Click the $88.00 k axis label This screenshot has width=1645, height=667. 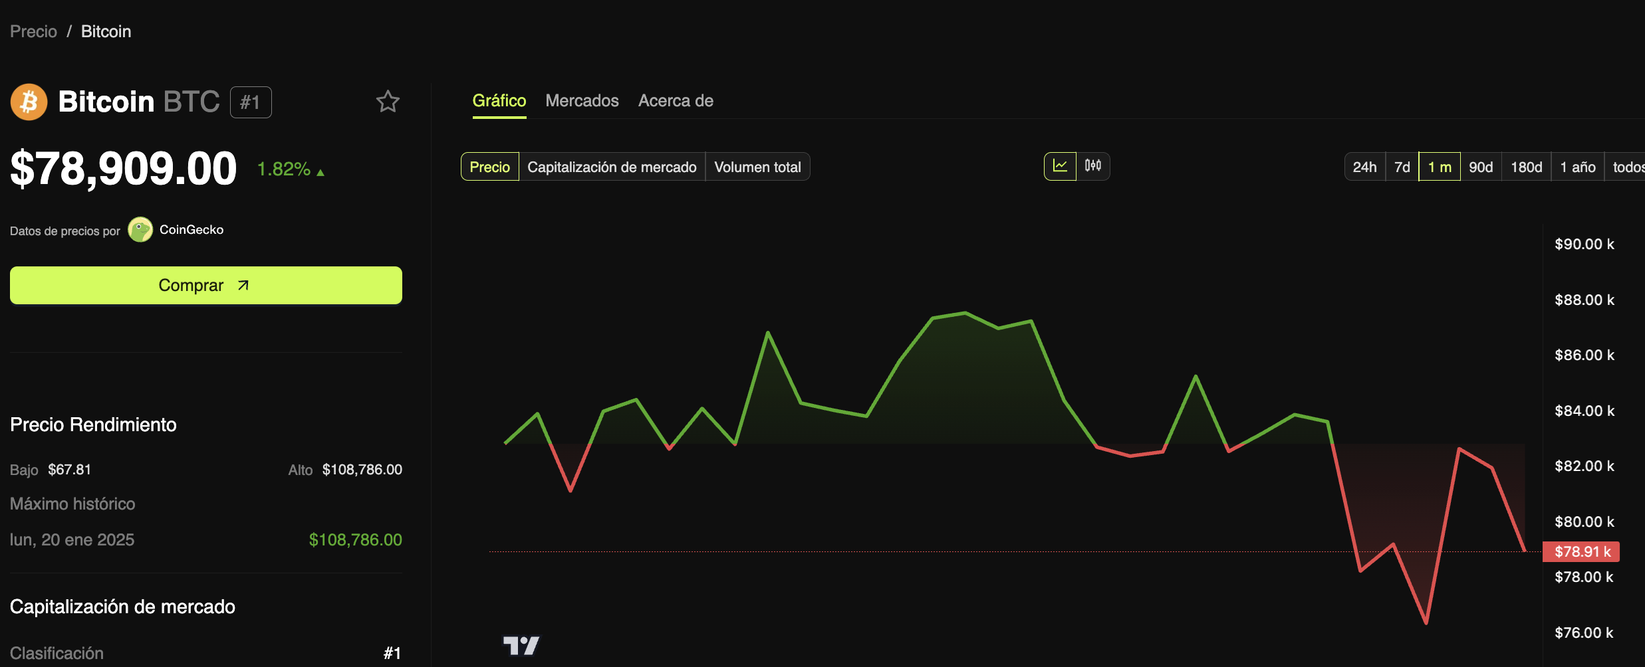click(x=1584, y=300)
